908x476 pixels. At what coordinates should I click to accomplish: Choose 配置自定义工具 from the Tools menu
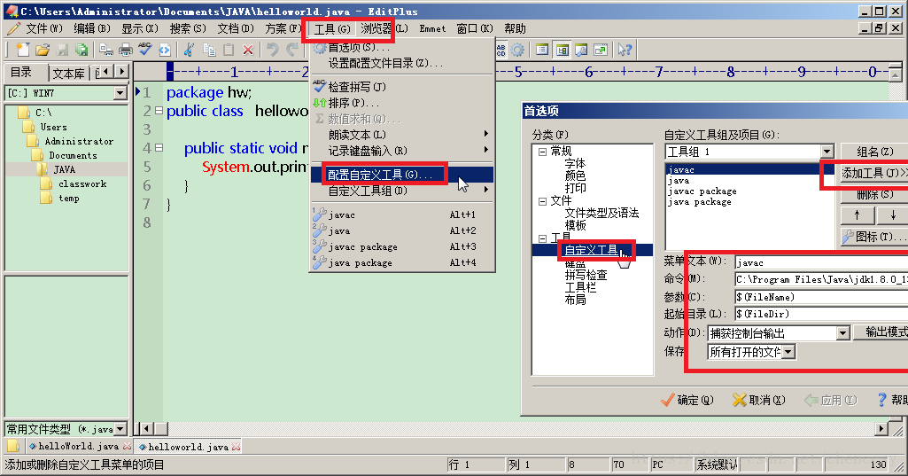379,175
